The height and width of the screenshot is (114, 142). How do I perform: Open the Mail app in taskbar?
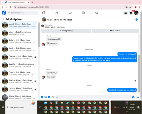[x=46, y=103]
